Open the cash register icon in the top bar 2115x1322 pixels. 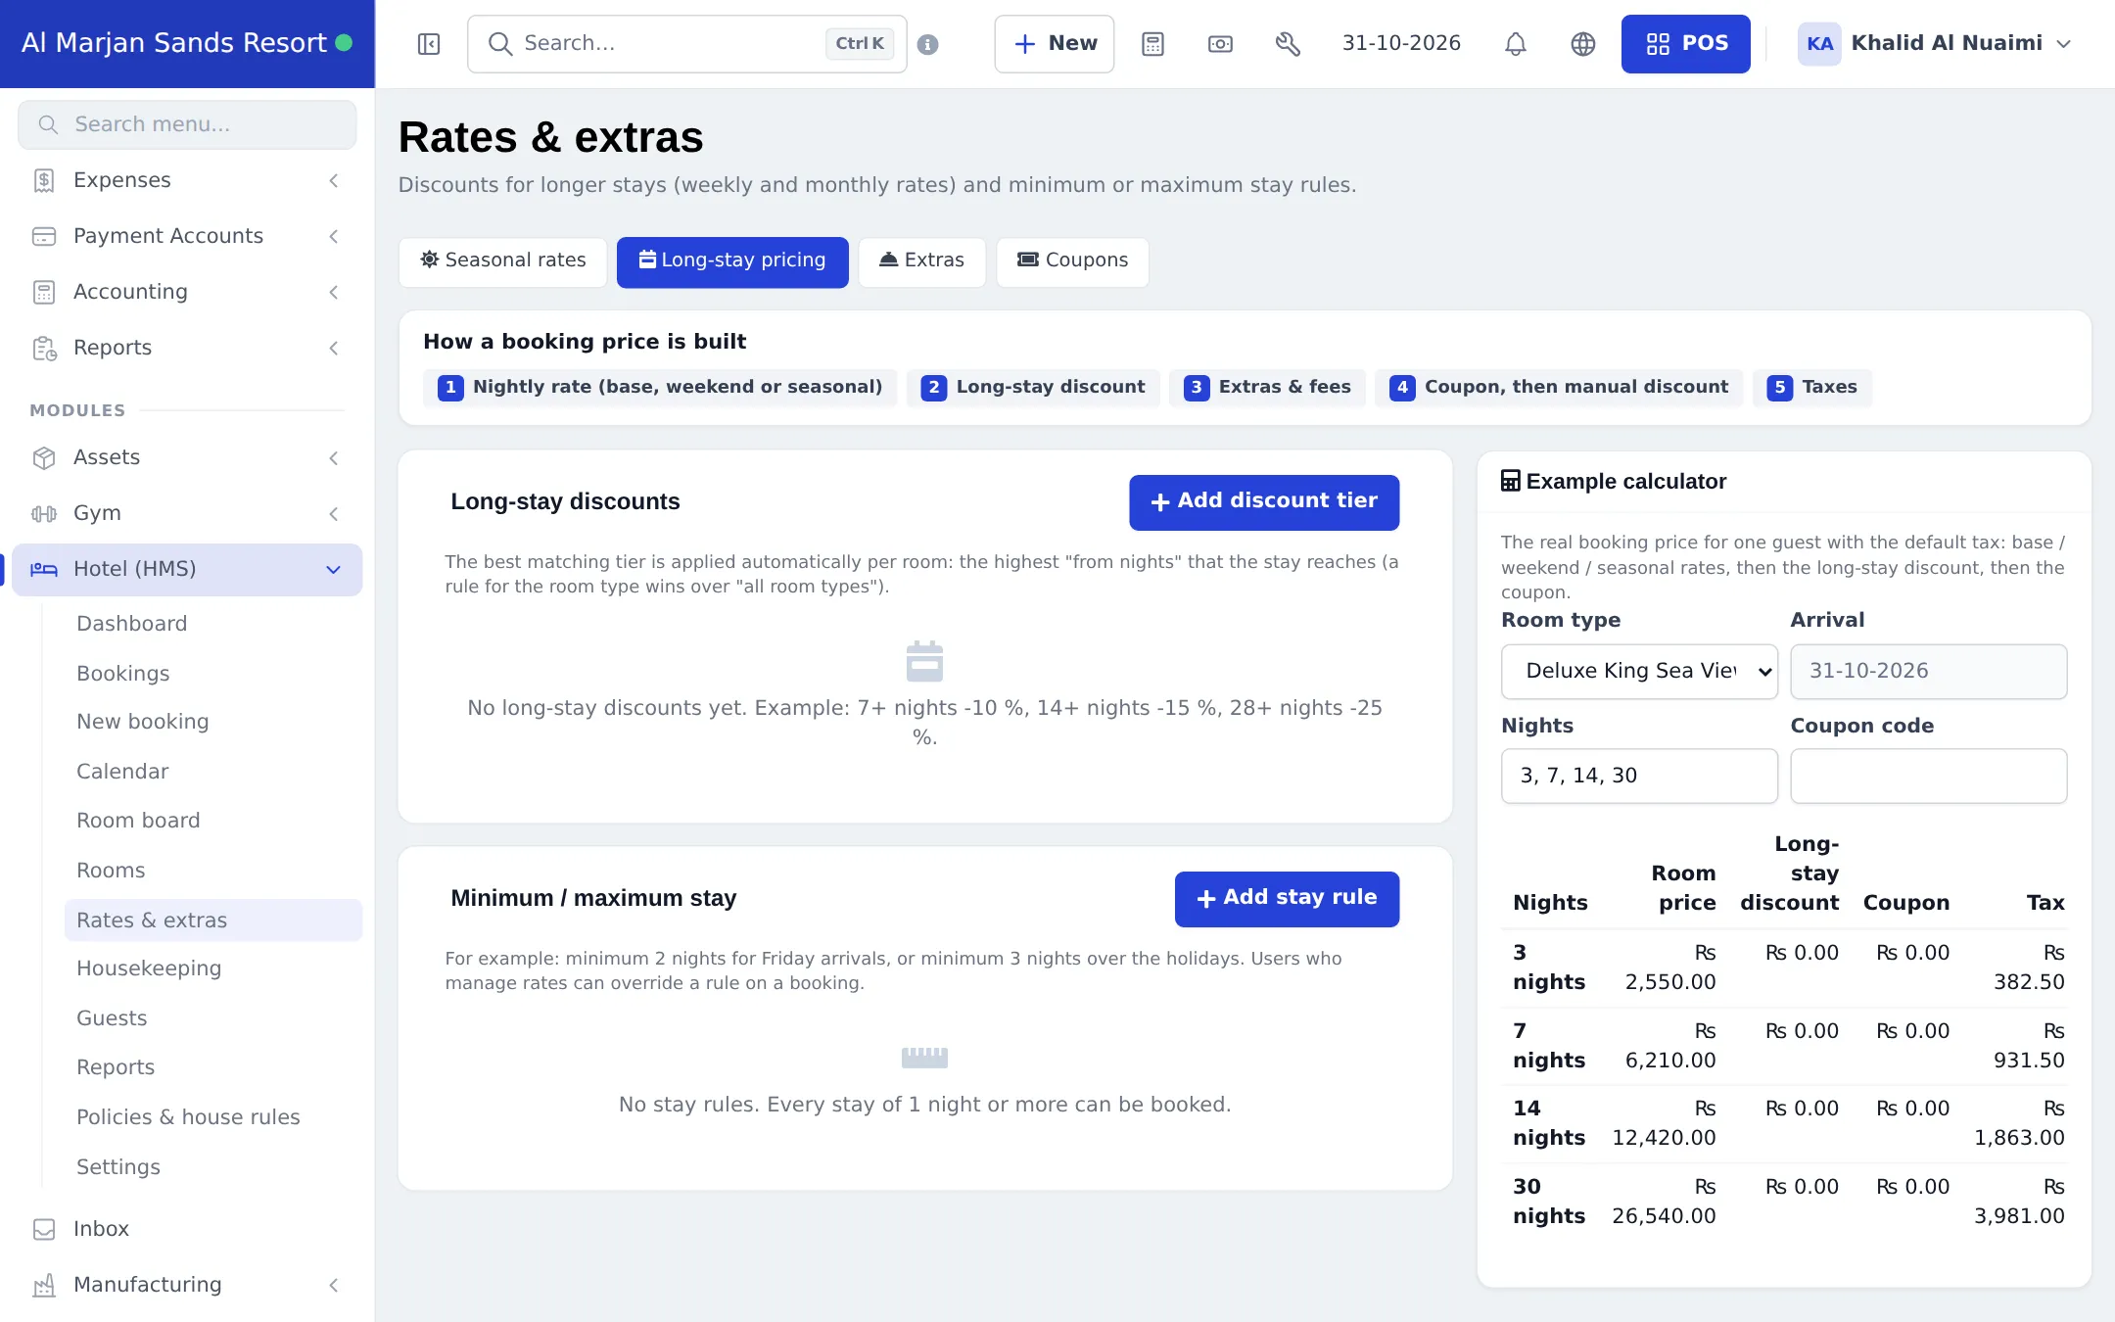click(1220, 44)
